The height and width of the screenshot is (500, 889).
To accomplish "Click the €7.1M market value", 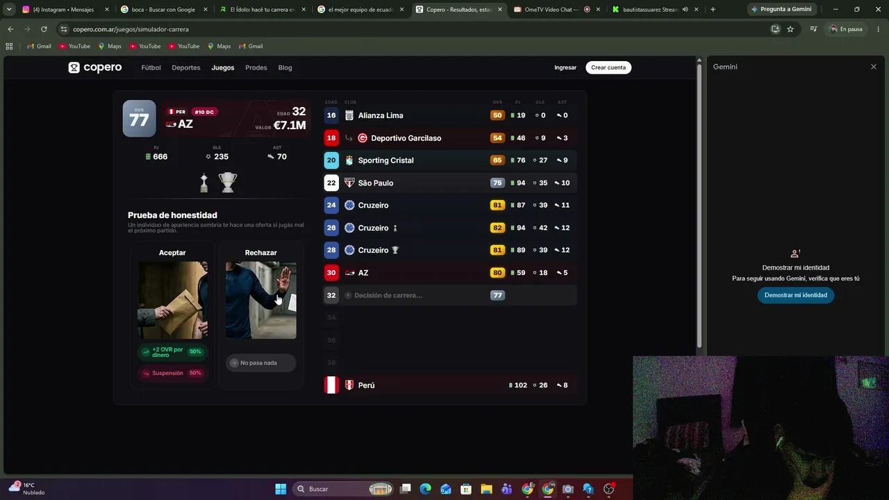I will pos(290,125).
